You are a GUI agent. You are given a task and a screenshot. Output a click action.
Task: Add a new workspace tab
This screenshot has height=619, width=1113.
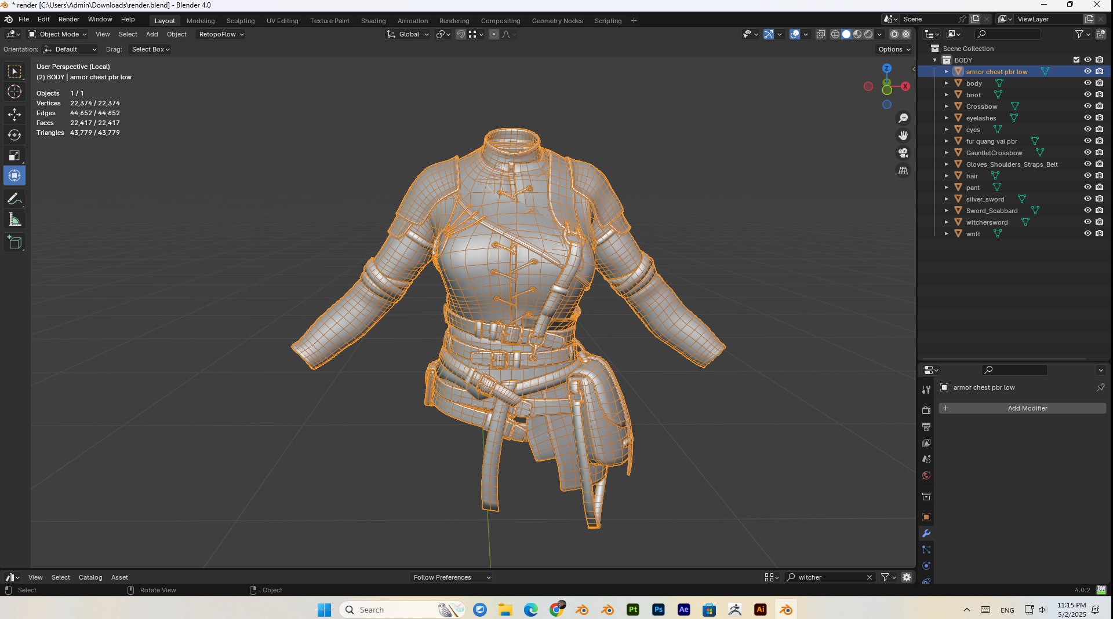point(634,21)
